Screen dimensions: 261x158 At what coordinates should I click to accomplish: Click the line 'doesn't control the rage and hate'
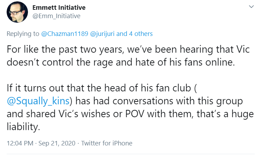coord(121,62)
